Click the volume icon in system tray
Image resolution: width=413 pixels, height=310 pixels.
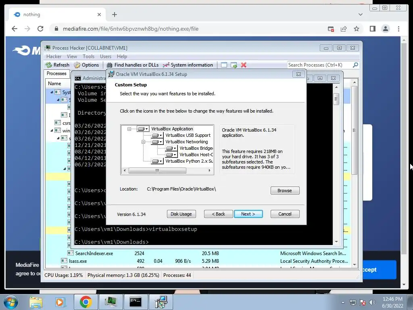(372, 302)
